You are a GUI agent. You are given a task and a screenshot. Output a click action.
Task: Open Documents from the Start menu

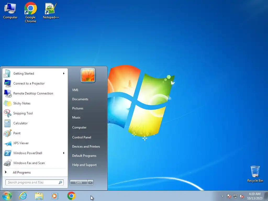click(80, 99)
